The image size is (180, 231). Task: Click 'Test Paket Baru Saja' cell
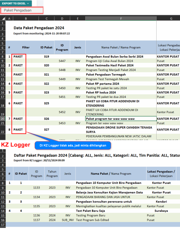click(90, 211)
